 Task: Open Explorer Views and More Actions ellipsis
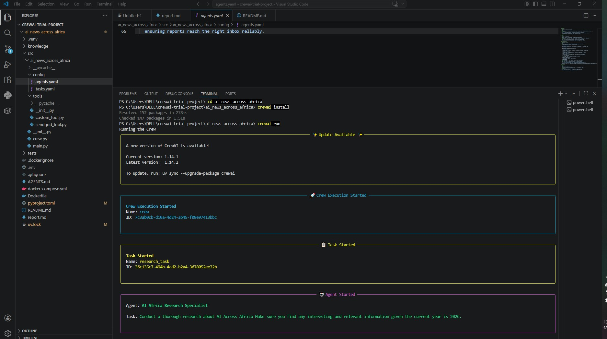click(x=105, y=16)
